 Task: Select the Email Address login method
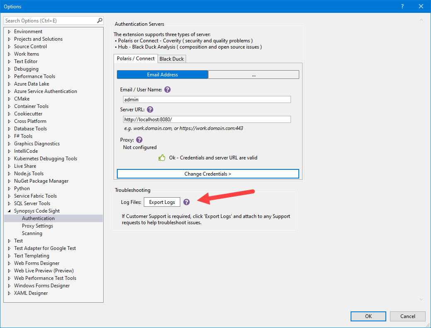tap(162, 74)
